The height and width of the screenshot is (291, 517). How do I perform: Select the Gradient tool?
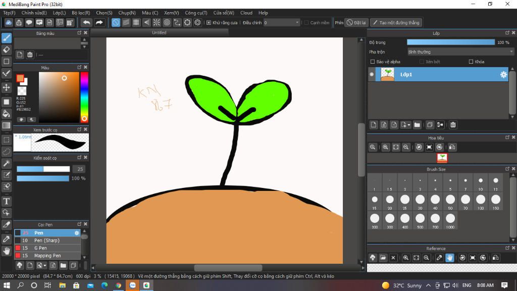coord(7,125)
